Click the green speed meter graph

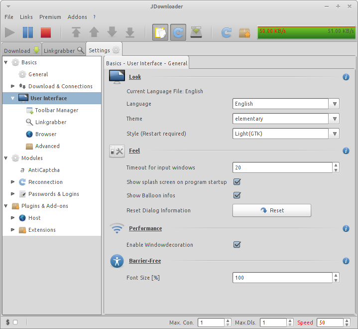click(306, 33)
